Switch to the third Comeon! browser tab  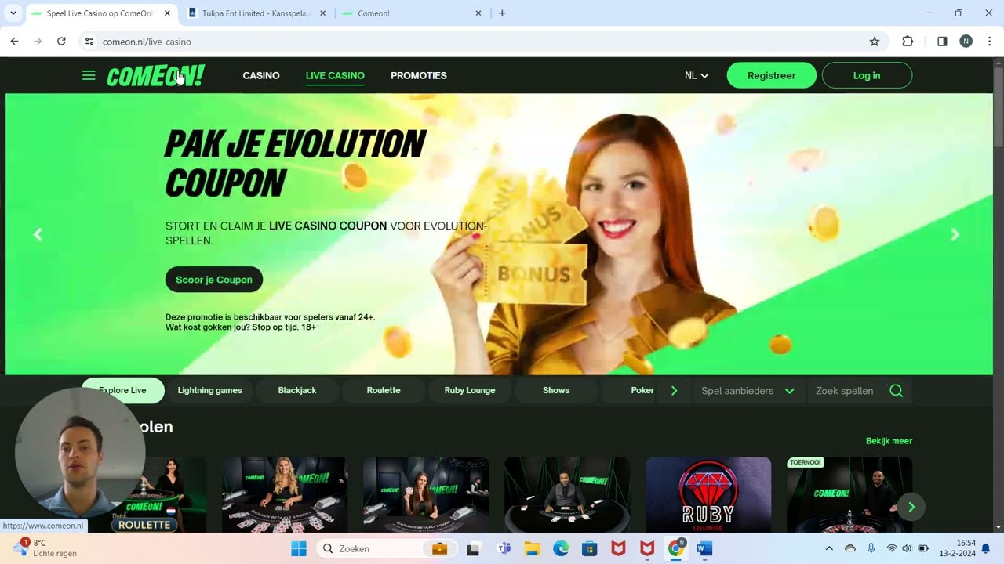(412, 13)
